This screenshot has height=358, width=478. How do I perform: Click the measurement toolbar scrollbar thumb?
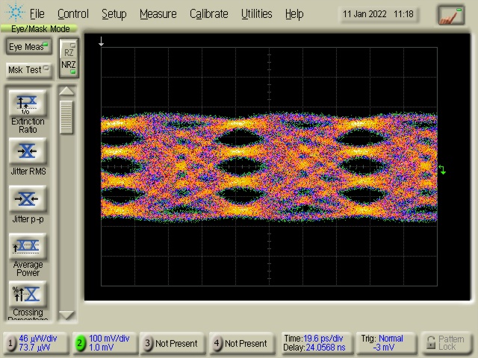(67, 117)
